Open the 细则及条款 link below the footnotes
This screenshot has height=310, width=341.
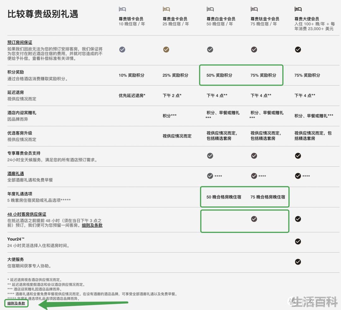(x=16, y=303)
